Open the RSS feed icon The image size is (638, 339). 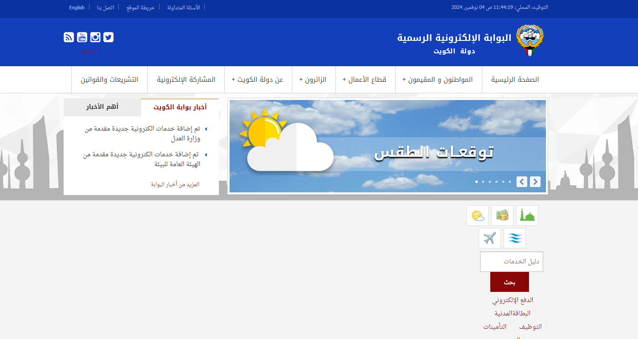[69, 37]
